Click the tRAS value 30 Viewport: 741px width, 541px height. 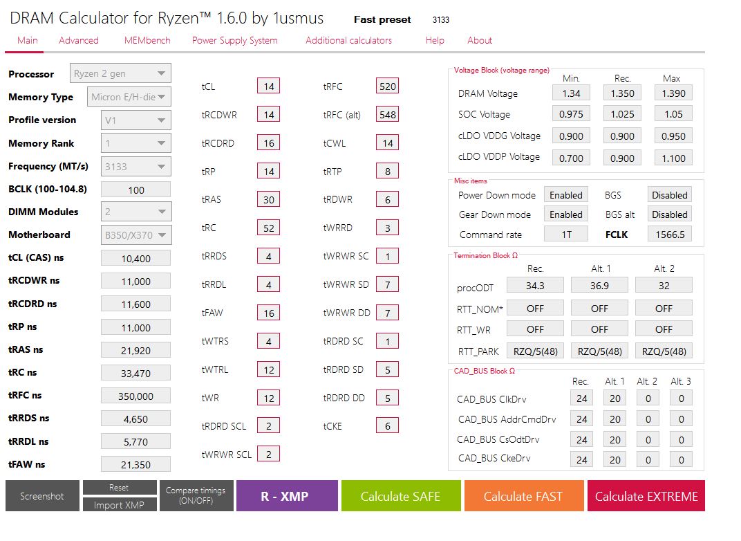click(268, 199)
